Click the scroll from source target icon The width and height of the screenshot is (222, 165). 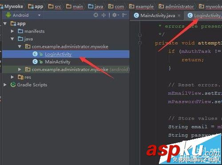96,15
